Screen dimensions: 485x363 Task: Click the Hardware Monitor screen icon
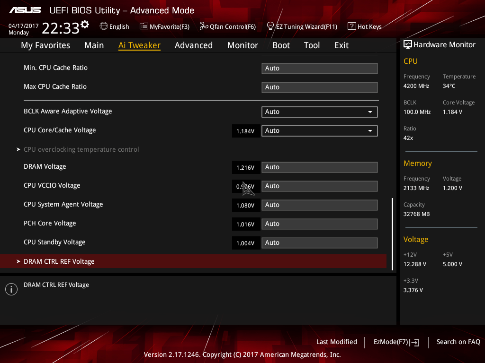[x=408, y=45]
